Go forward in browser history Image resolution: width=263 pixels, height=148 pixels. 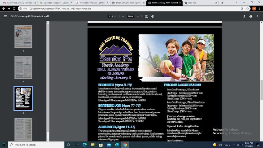point(9,9)
